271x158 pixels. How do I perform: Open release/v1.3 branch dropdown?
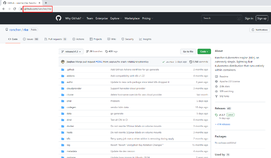point(71,51)
